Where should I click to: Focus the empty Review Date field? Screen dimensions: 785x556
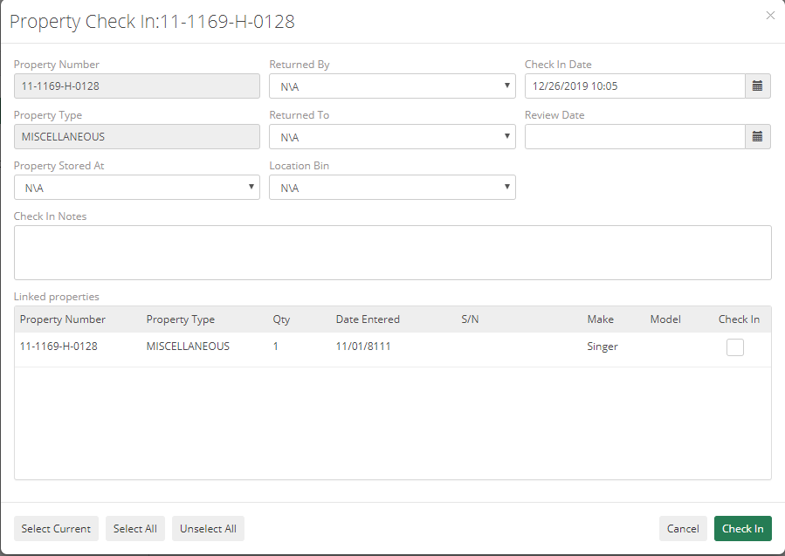[635, 137]
